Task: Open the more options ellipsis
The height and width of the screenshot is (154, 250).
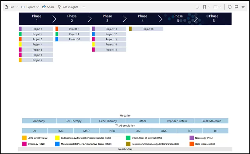Action: tap(83, 7)
